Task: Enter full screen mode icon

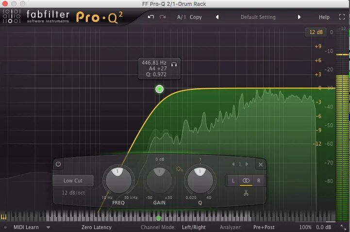Action: [x=342, y=17]
